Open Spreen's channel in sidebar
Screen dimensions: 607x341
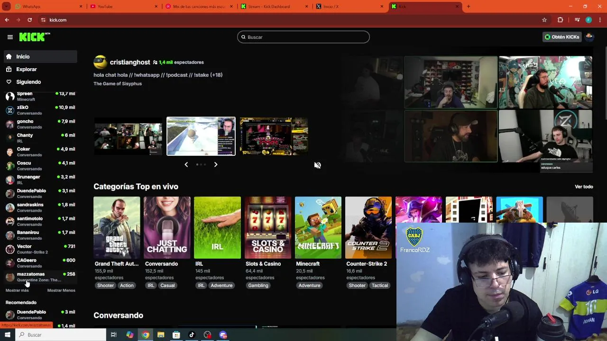click(x=40, y=96)
